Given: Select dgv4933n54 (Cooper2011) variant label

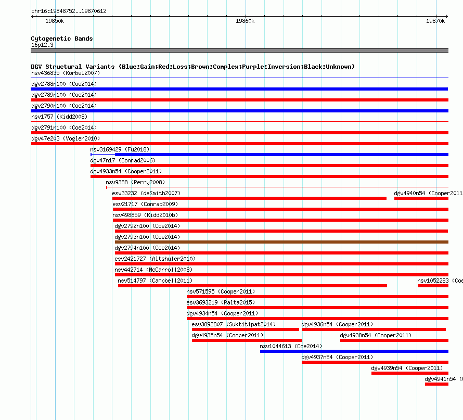Looking at the screenshot, I should [126, 171].
